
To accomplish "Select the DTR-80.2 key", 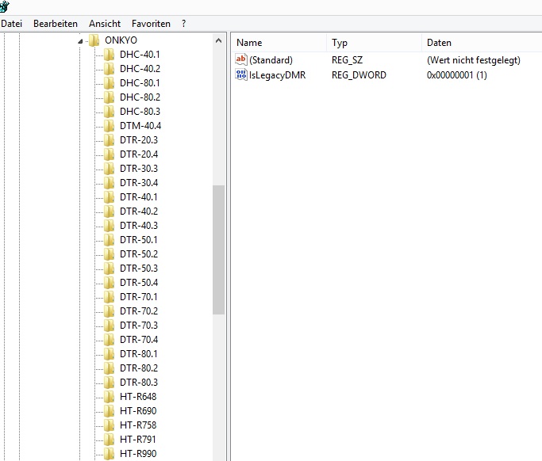I will (139, 368).
